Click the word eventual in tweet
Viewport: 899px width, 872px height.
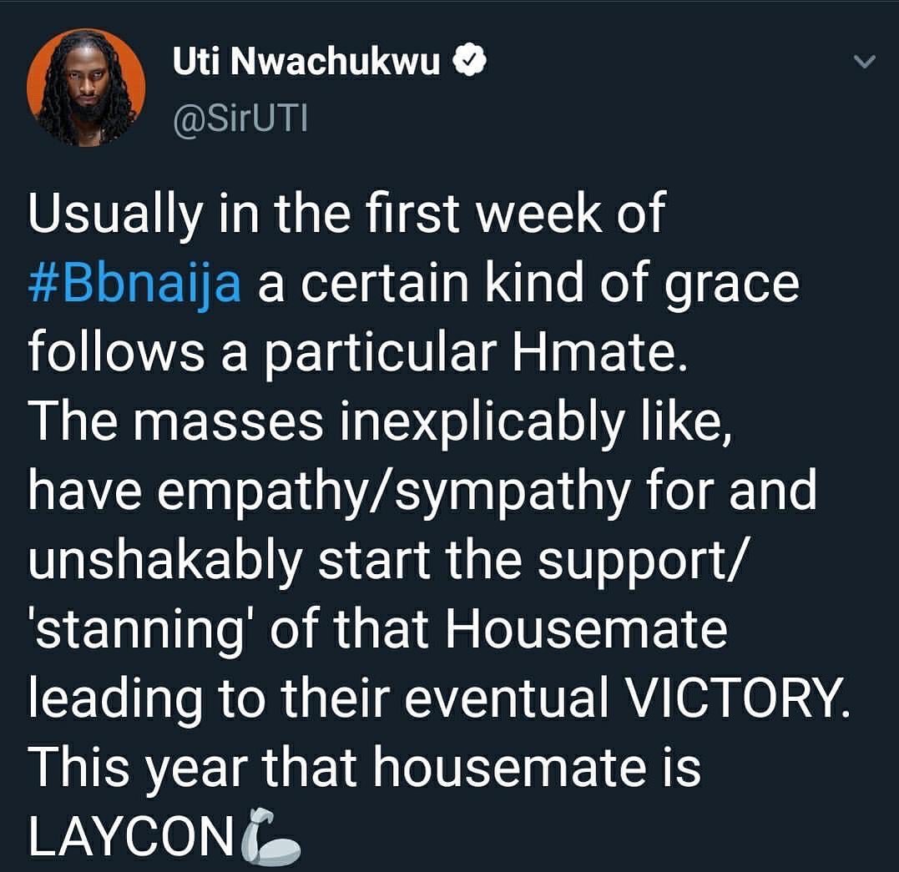[506, 698]
